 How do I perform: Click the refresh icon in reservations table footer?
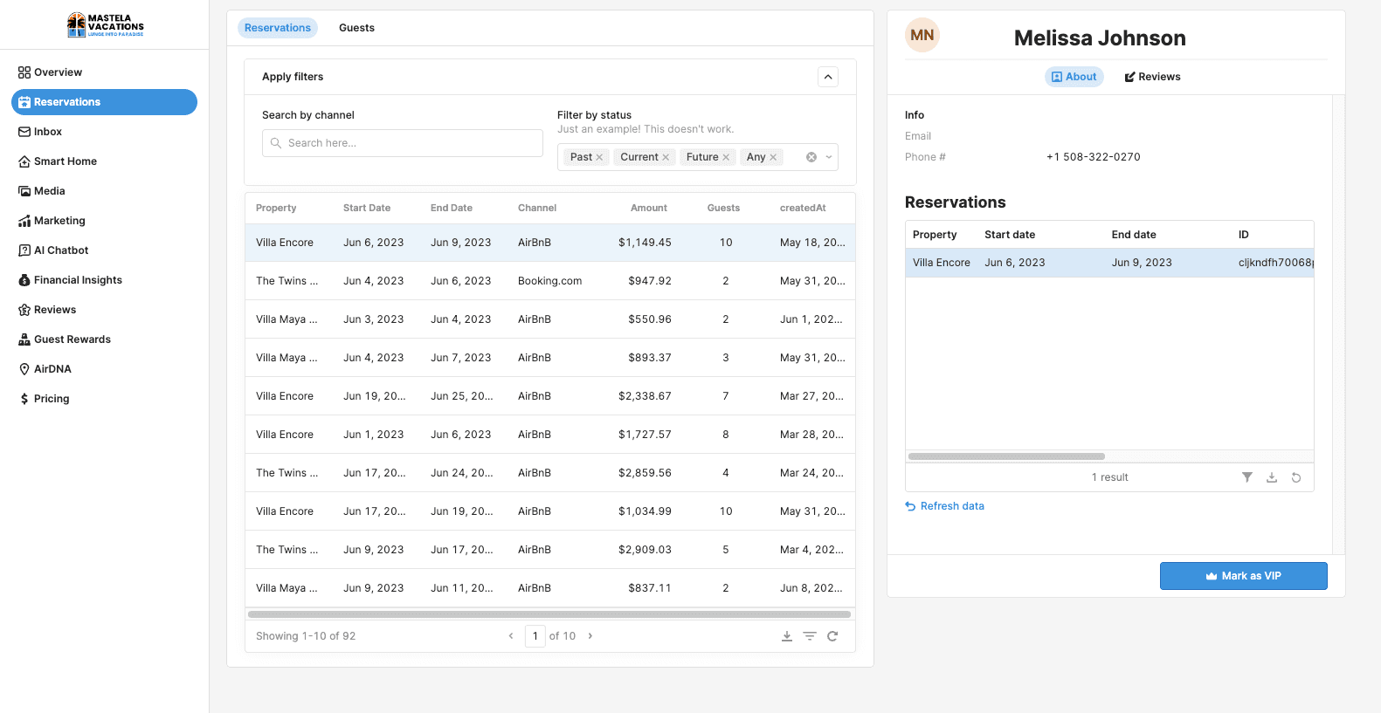(x=832, y=636)
